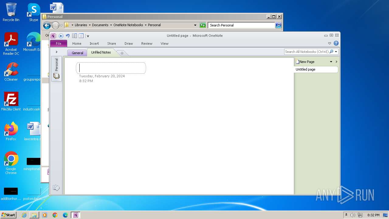Open the Customize Quick Access Toolbar arrow

88,36
